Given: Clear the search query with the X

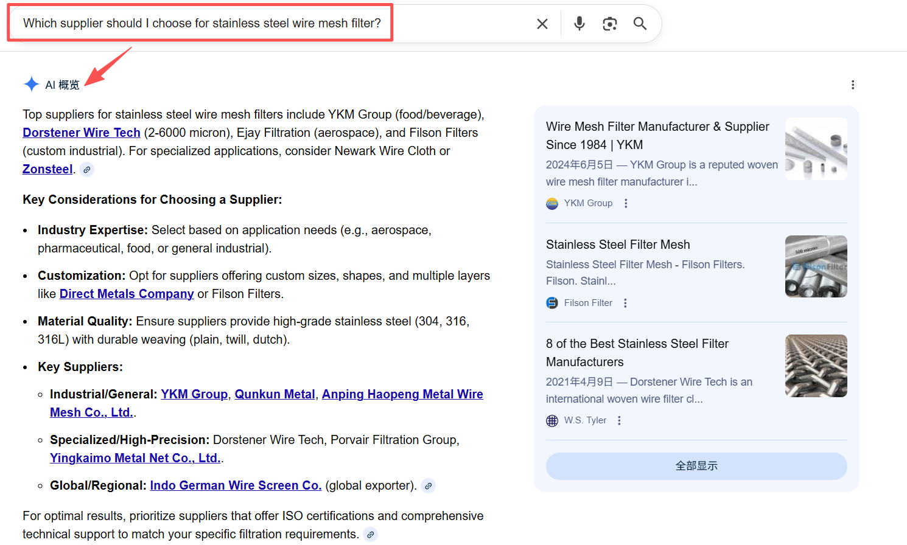Looking at the screenshot, I should (x=542, y=23).
